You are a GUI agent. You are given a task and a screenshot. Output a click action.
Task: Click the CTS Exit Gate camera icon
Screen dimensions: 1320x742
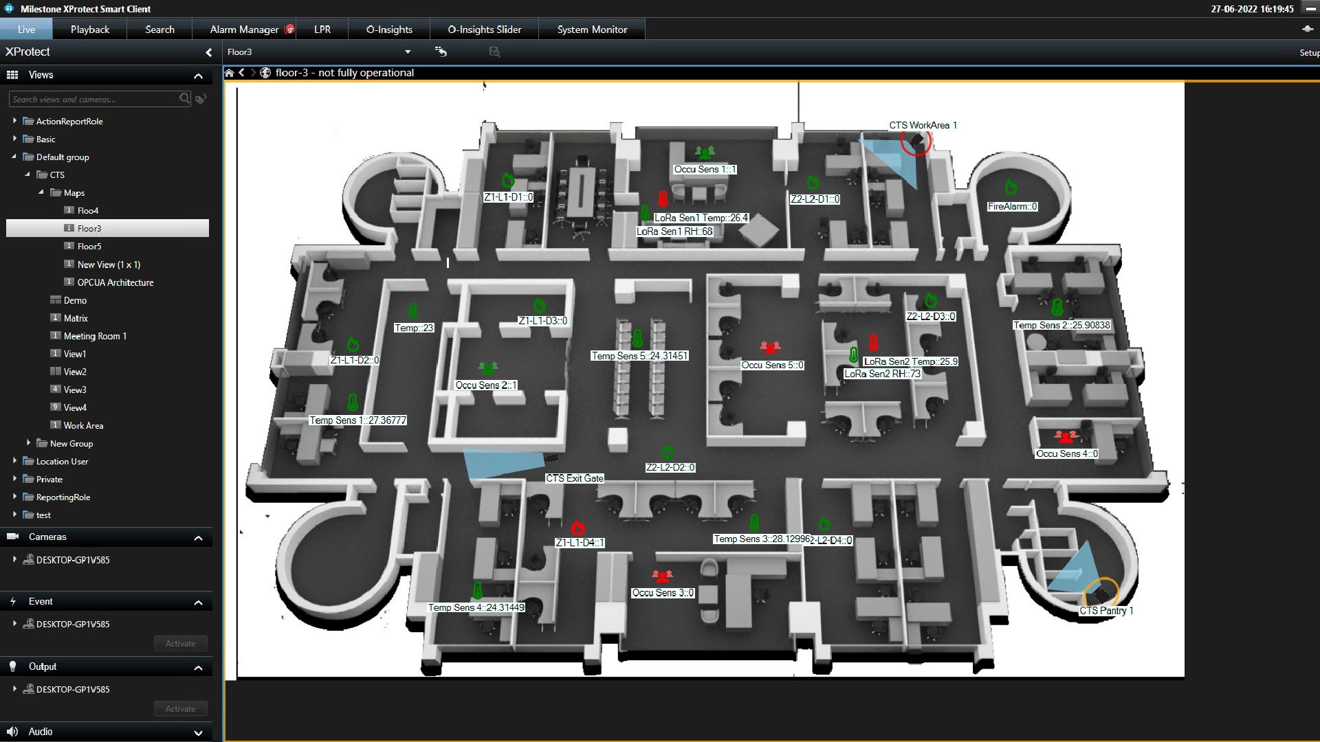pyautogui.click(x=551, y=458)
